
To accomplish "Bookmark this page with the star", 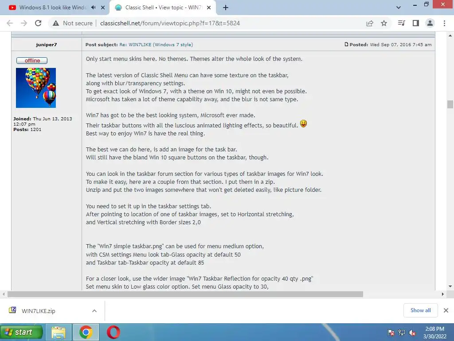I will (384, 23).
